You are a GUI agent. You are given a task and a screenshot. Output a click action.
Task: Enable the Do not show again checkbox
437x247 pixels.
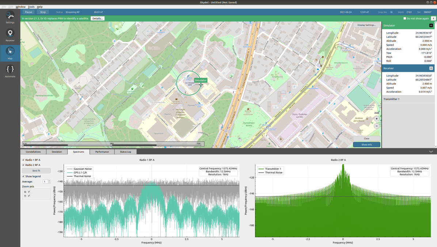(404, 18)
